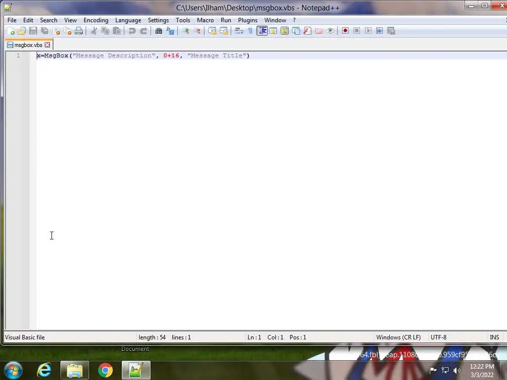Open the Function List icon
The width and height of the screenshot is (507, 380).
pos(307,31)
